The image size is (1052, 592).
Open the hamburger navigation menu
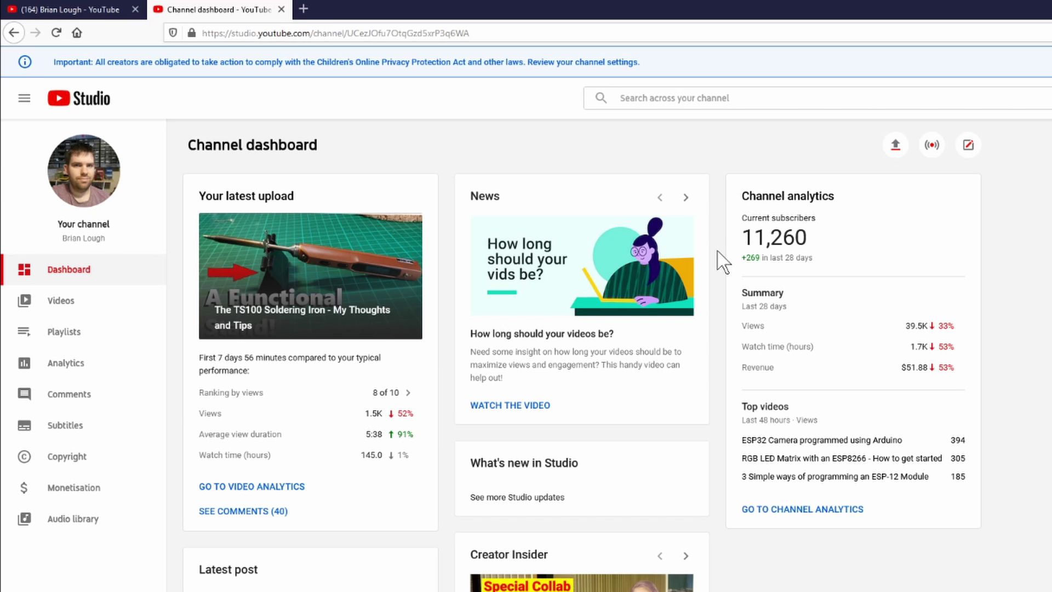point(24,98)
